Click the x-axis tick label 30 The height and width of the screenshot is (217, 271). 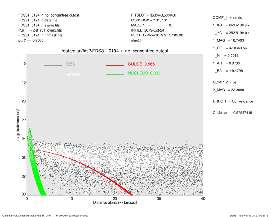(x=159, y=199)
